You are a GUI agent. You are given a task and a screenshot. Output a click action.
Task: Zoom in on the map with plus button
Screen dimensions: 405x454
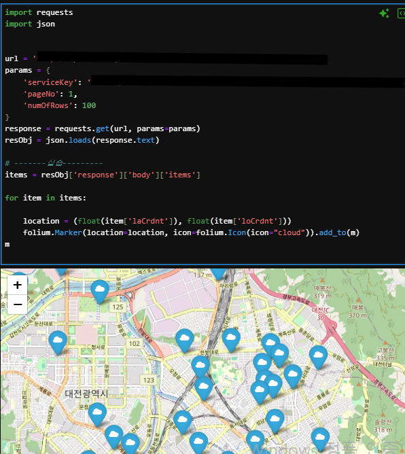tap(18, 285)
